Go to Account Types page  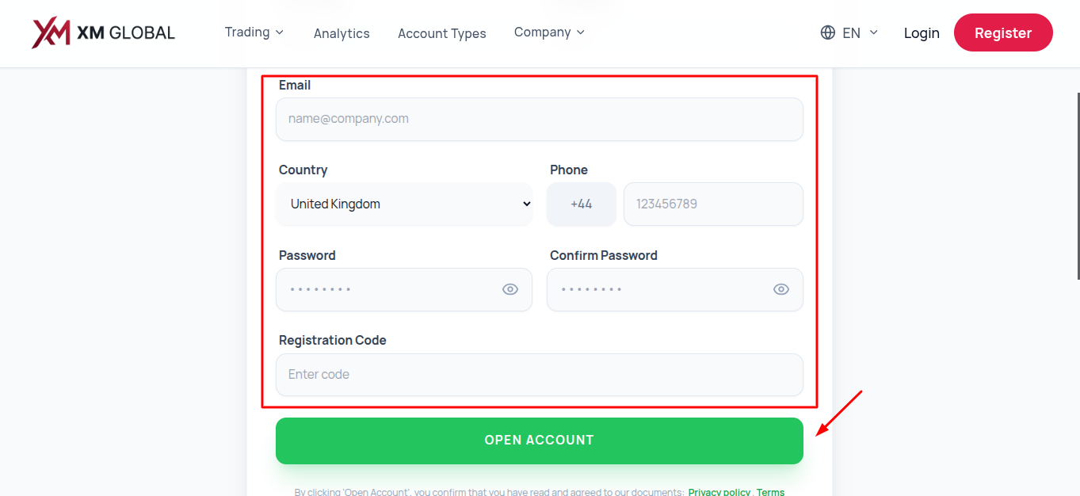(442, 33)
